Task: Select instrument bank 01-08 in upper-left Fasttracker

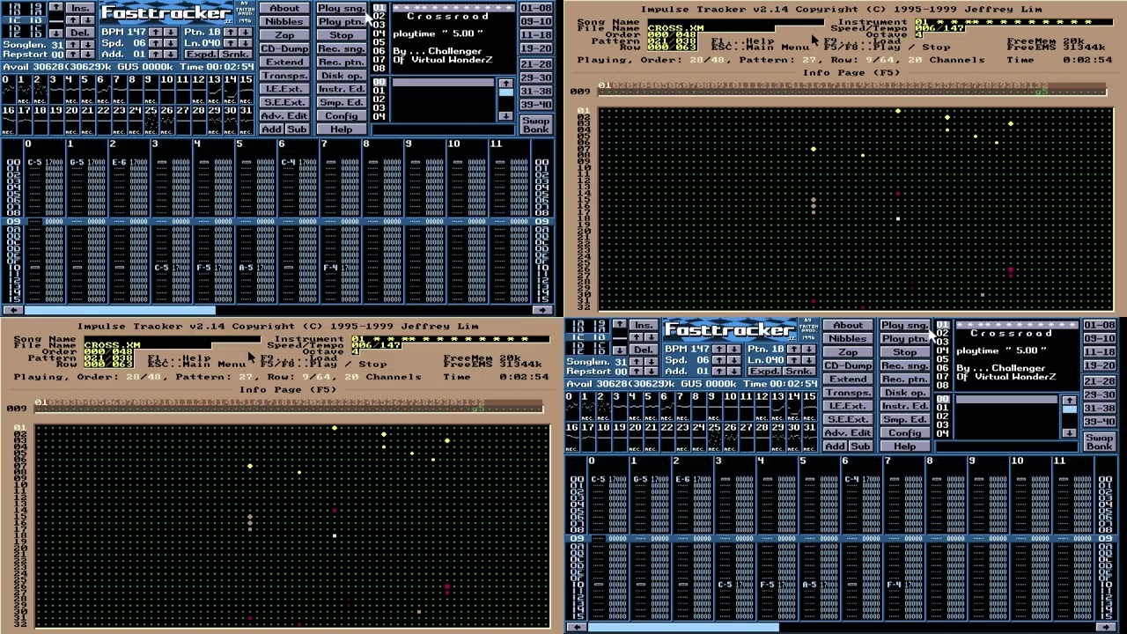Action: click(536, 8)
